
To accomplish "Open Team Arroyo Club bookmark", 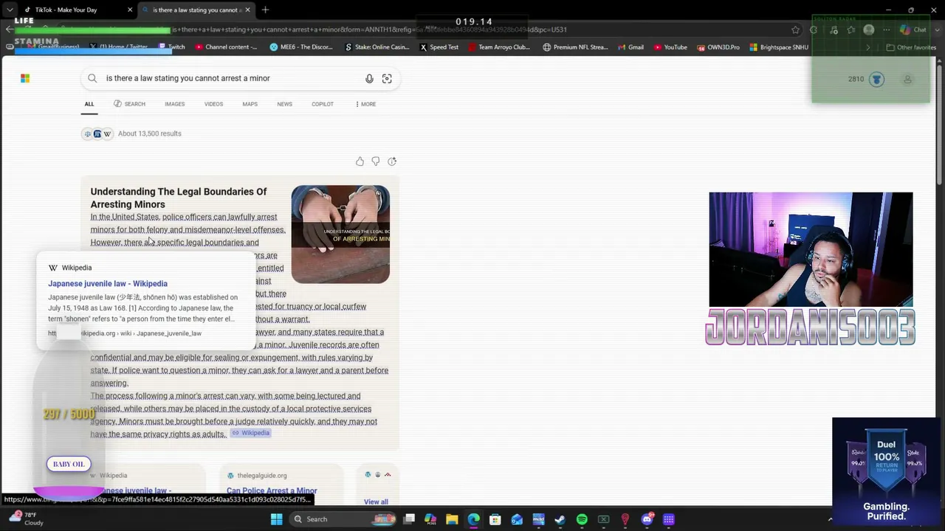I will pyautogui.click(x=499, y=47).
